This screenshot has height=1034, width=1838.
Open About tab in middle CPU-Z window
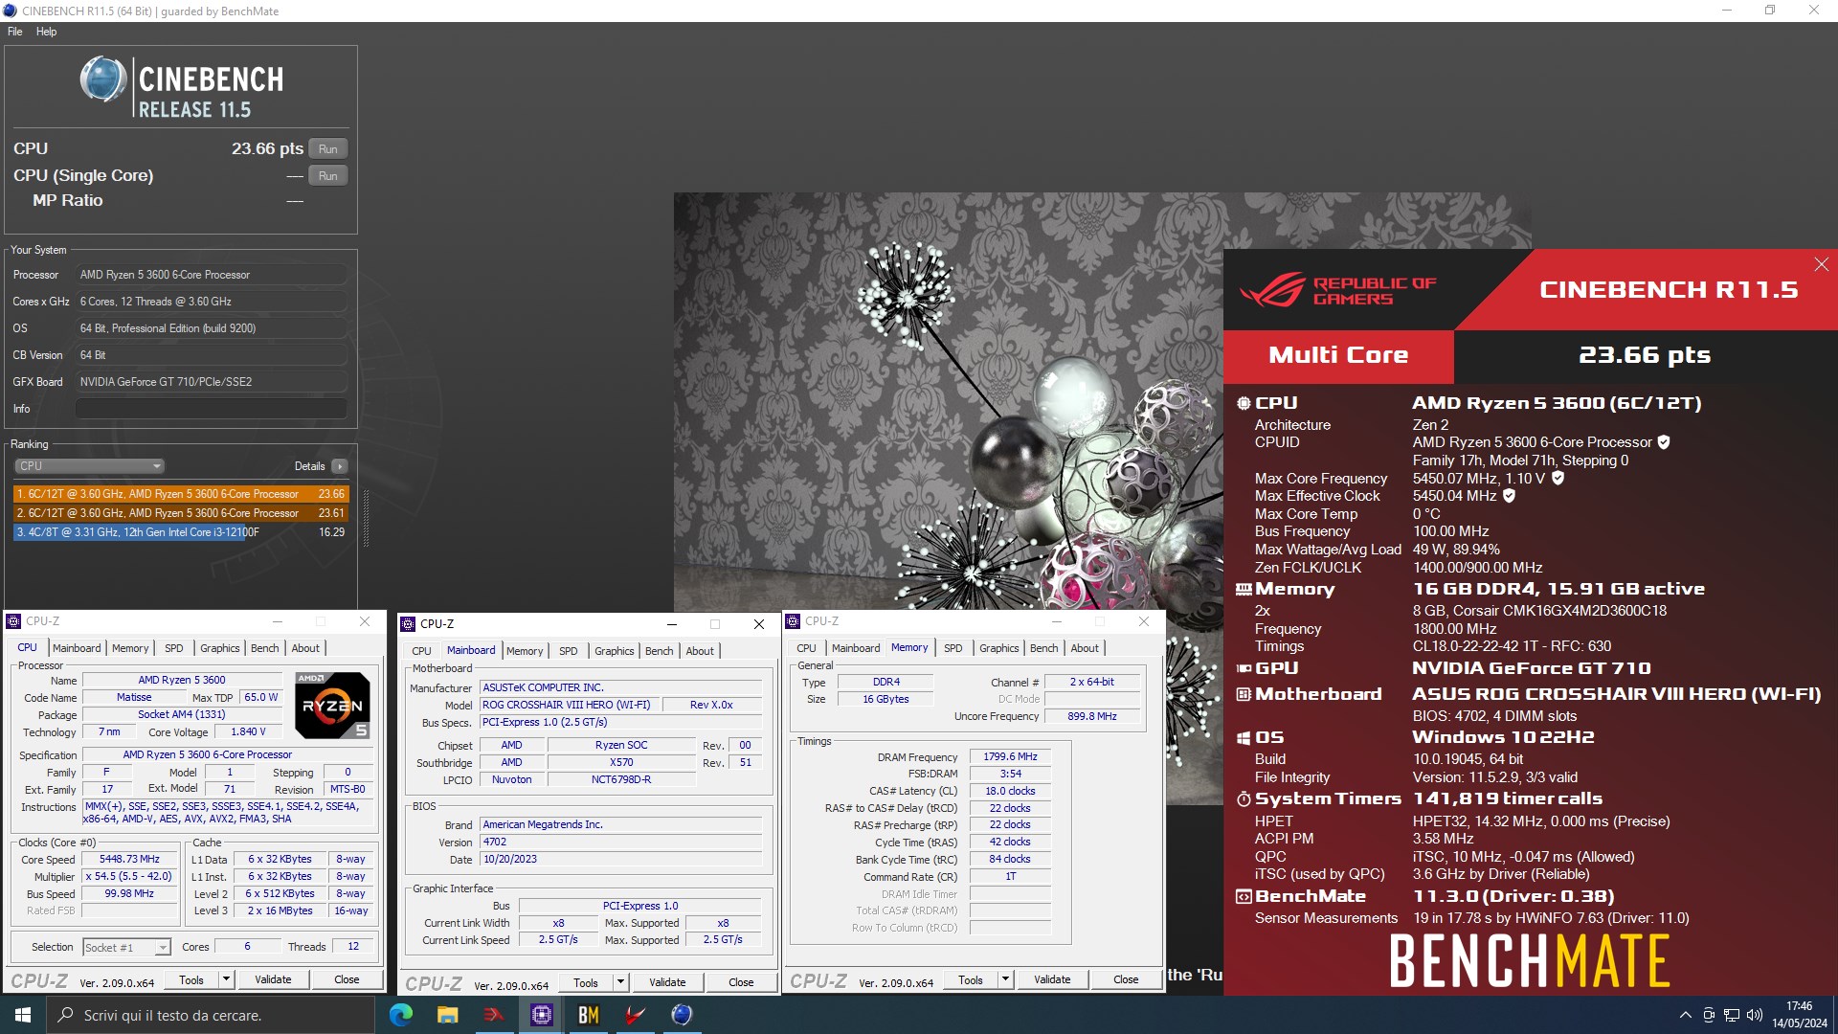[700, 651]
